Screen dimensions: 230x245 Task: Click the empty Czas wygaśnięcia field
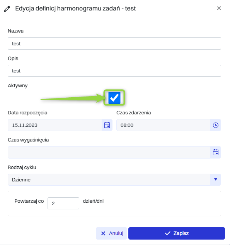pos(109,152)
